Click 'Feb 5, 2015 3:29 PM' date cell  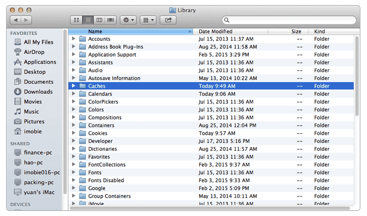pos(224,55)
